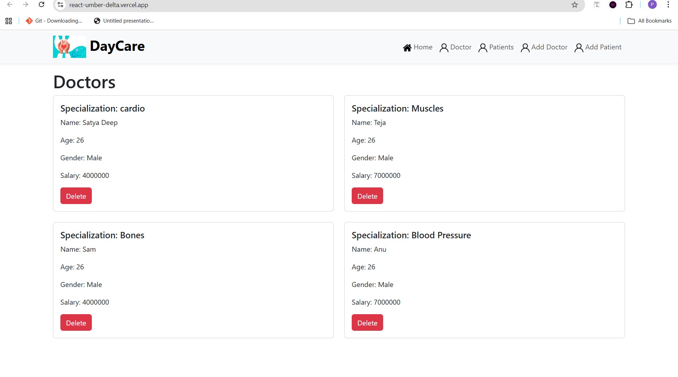678x377 pixels.
Task: Open the apps grid in bookmarks bar
Action: 9,21
